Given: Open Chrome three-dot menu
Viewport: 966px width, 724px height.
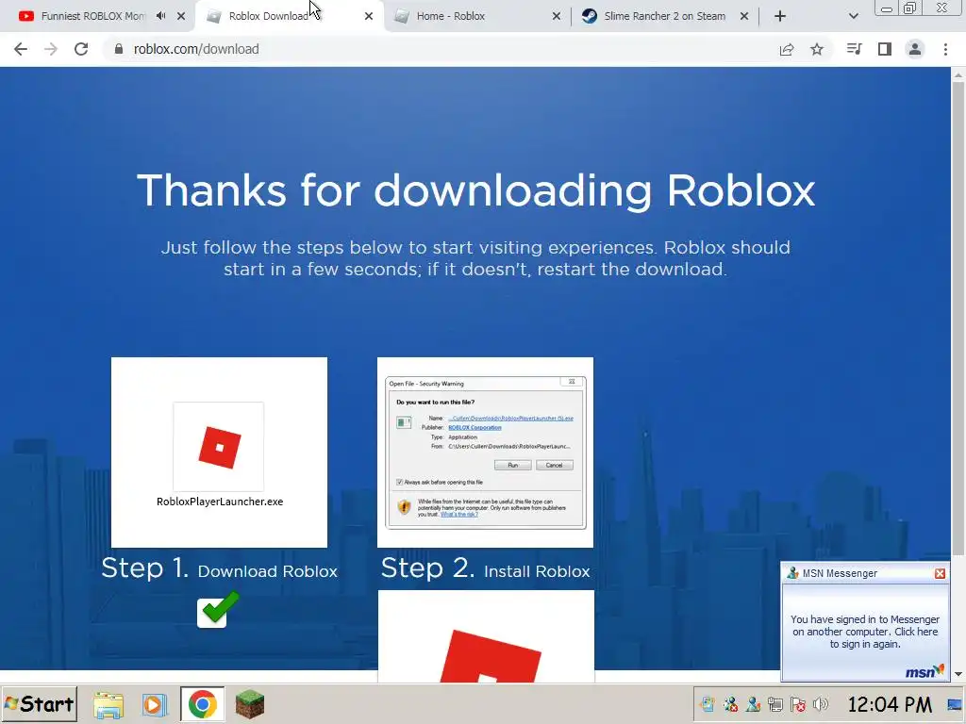Looking at the screenshot, I should pyautogui.click(x=945, y=49).
